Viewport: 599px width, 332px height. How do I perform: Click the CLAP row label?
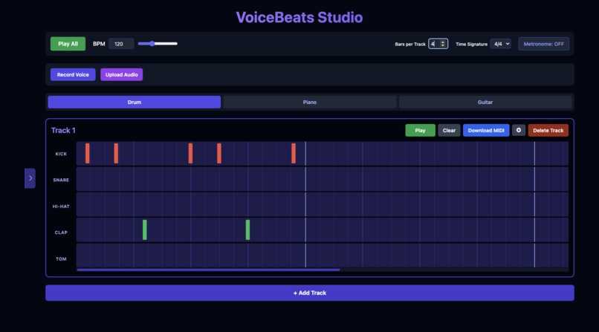click(x=61, y=232)
